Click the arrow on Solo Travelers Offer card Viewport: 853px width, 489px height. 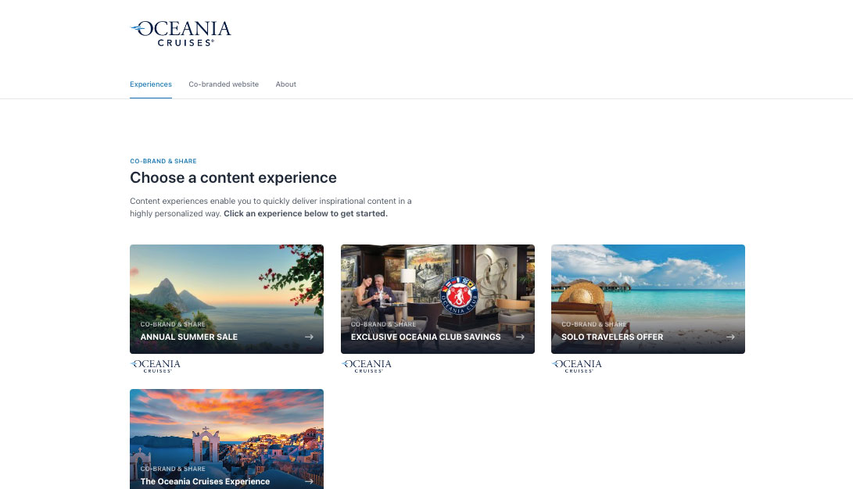coord(730,337)
